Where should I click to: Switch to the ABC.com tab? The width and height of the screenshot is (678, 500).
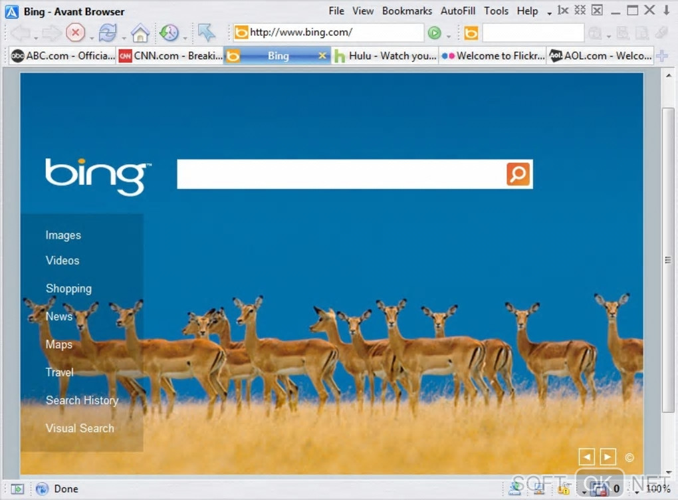[62, 56]
